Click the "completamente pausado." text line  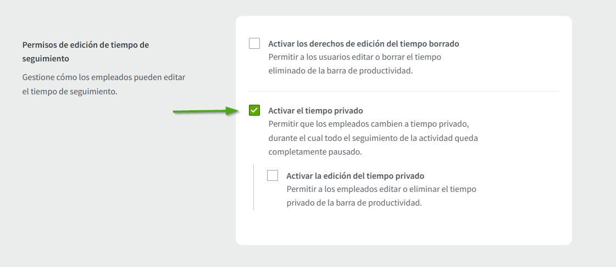(315, 151)
